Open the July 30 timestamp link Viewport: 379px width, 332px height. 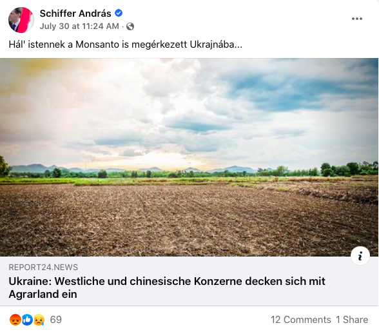click(x=79, y=26)
